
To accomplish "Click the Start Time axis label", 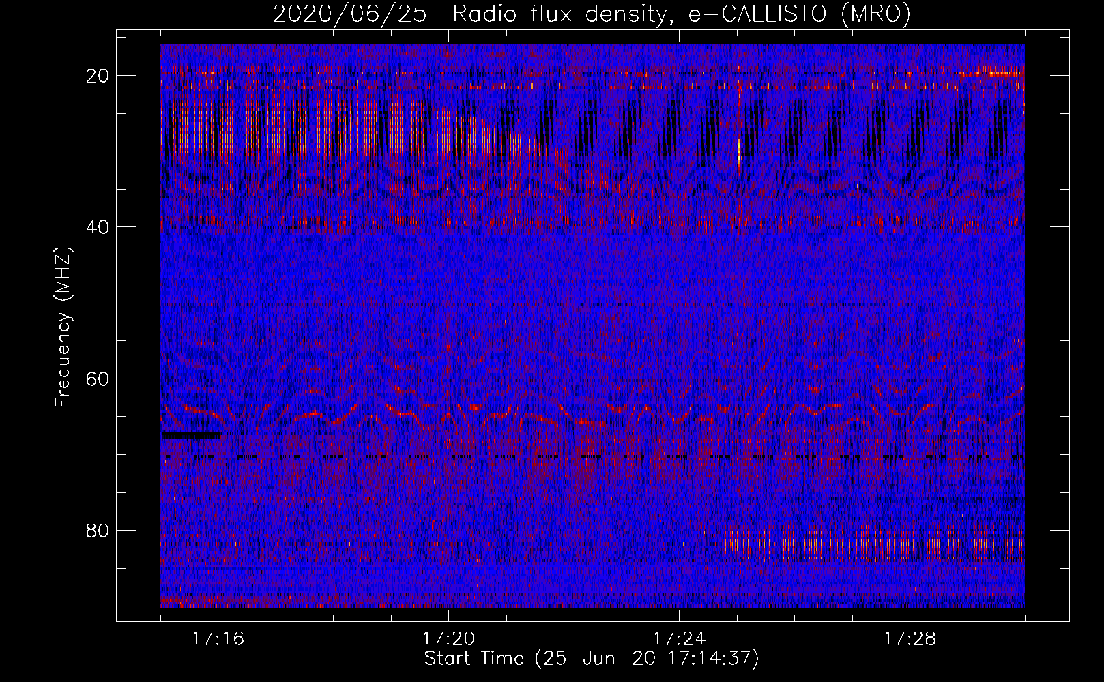I will pyautogui.click(x=592, y=659).
